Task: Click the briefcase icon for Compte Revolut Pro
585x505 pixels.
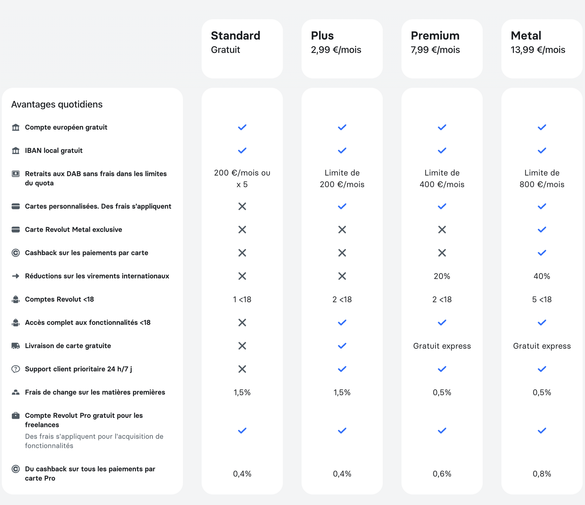Action: point(16,416)
